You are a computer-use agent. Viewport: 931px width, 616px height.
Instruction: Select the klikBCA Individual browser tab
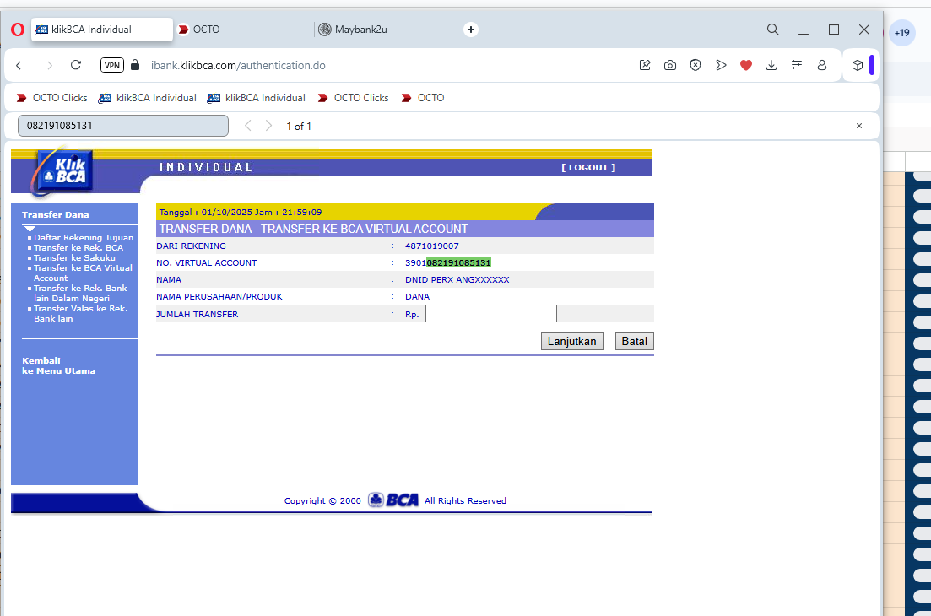pos(102,29)
